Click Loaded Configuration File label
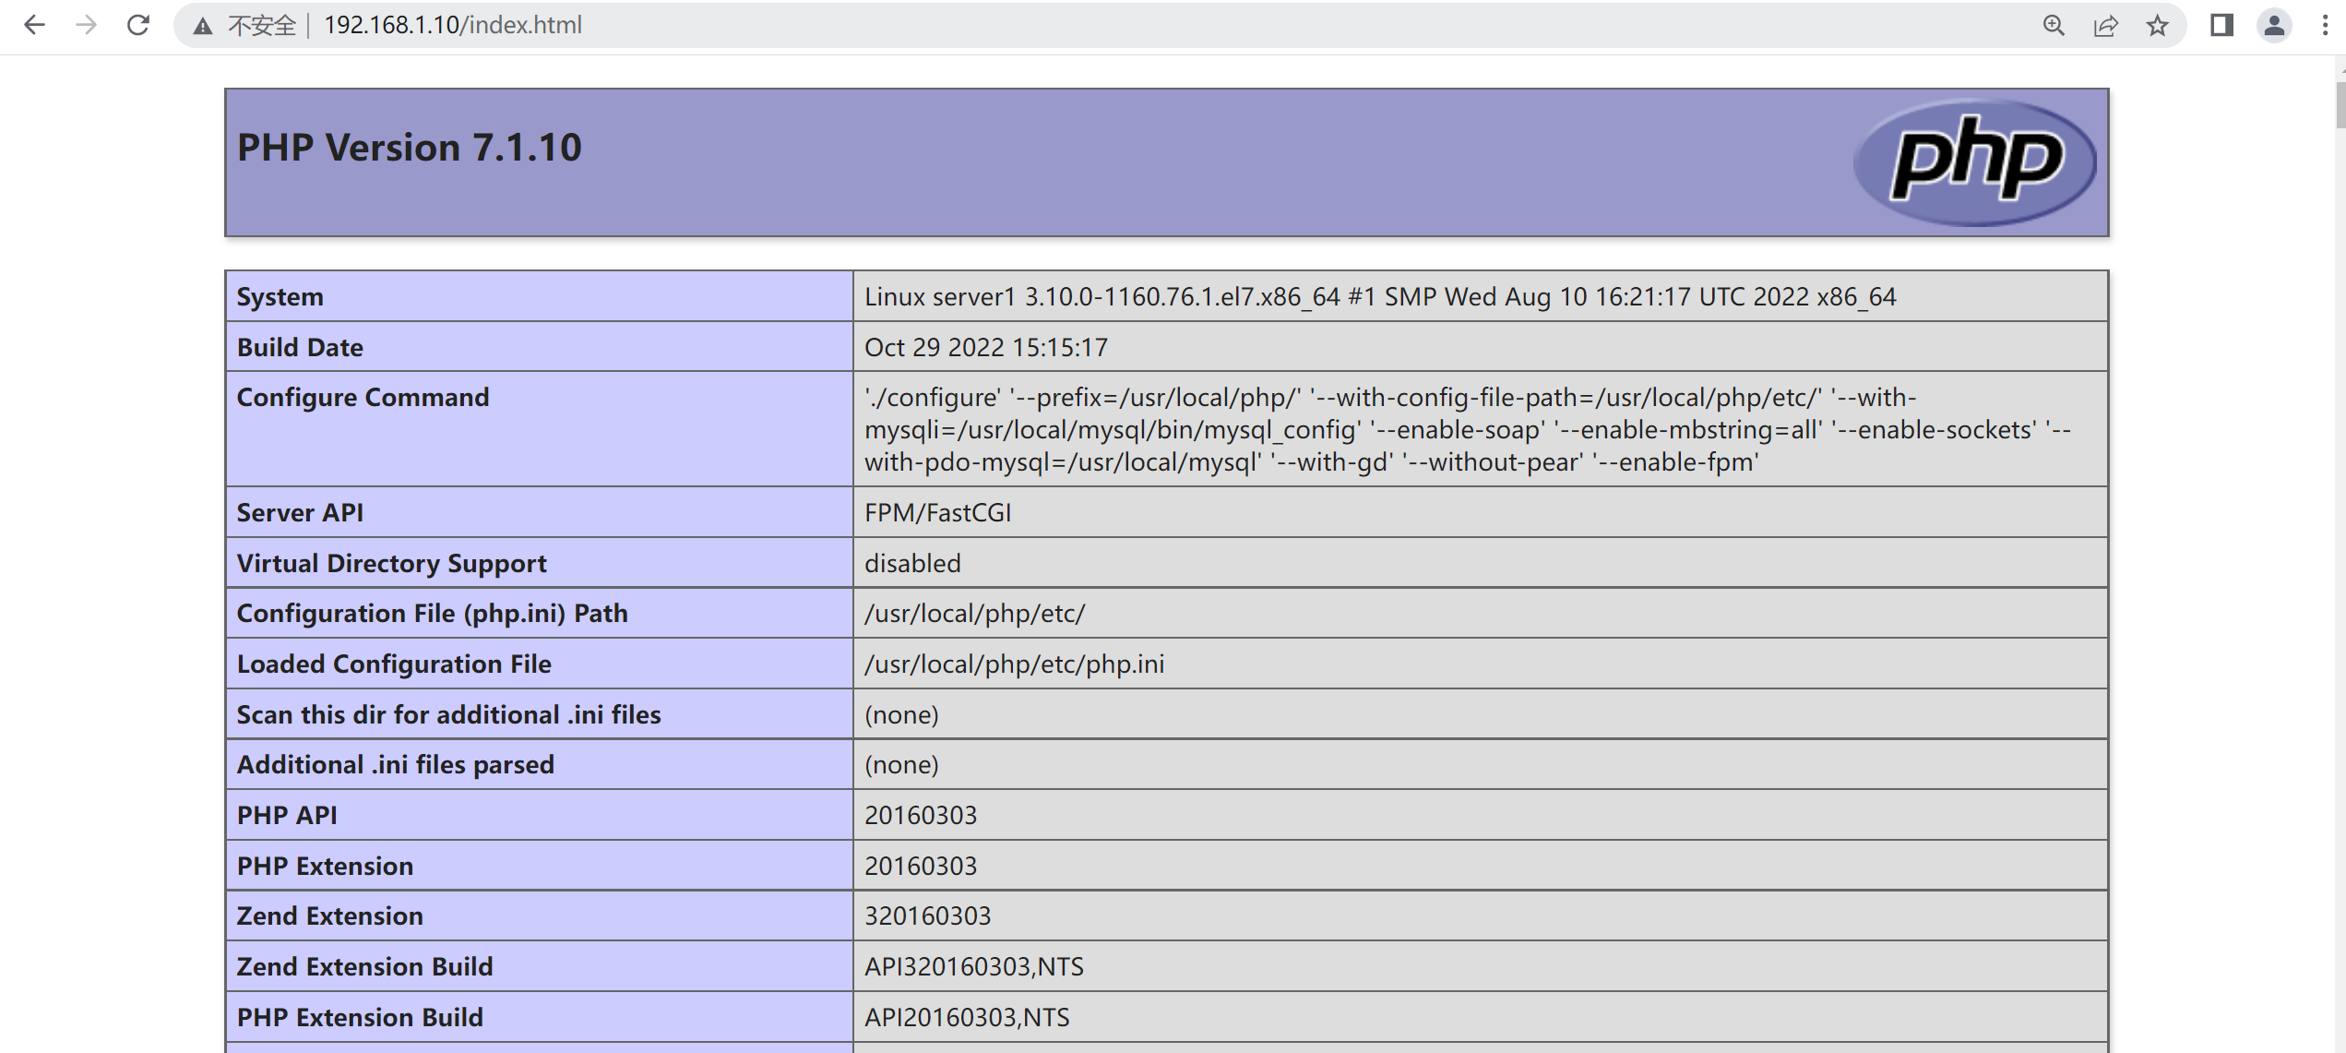2346x1053 pixels. pos(394,664)
